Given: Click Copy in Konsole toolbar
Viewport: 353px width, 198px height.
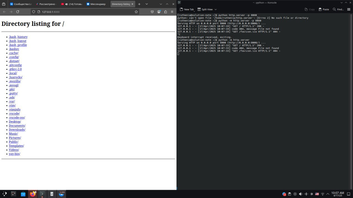Looking at the screenshot, I should pyautogui.click(x=309, y=9).
